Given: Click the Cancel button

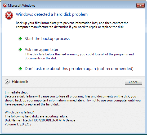Looking at the screenshot, I should 133,82.
